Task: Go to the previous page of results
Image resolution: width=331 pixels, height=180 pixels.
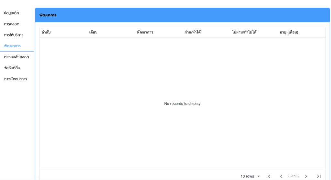Action: pyautogui.click(x=281, y=176)
